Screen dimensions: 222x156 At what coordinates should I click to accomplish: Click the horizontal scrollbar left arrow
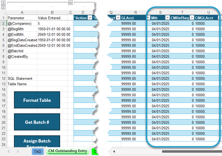[x=114, y=151]
